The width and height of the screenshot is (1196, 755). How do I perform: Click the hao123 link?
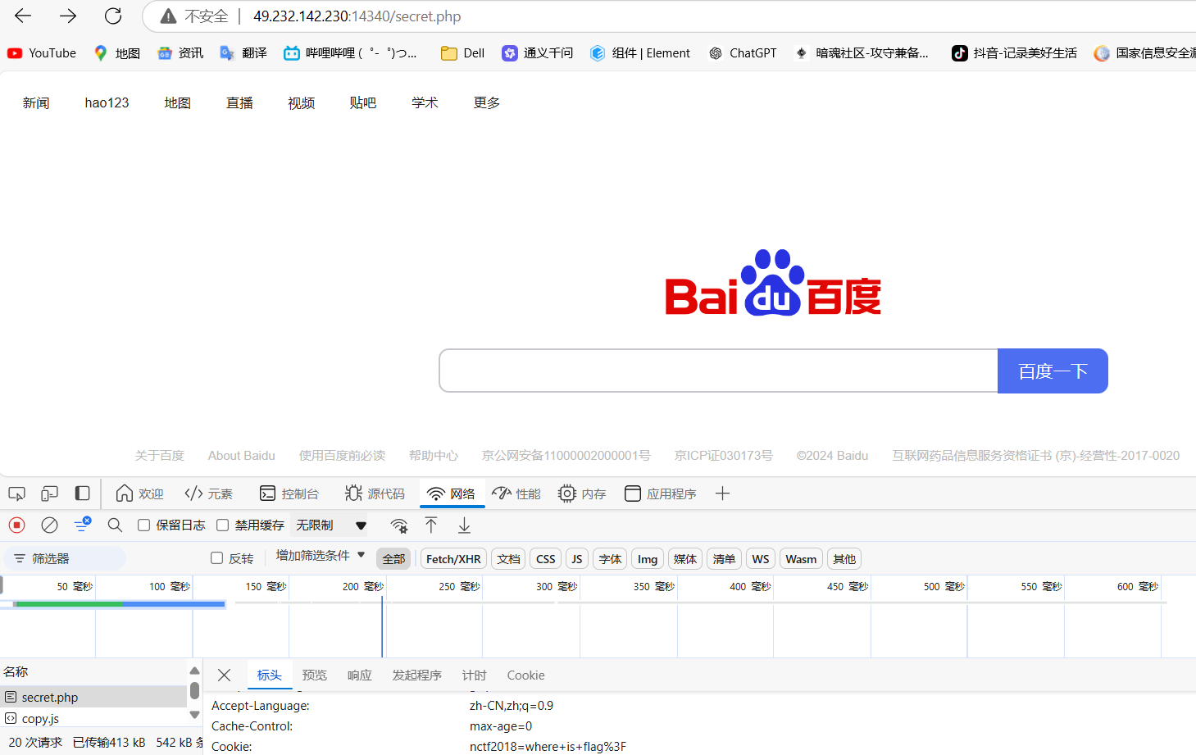pos(107,102)
